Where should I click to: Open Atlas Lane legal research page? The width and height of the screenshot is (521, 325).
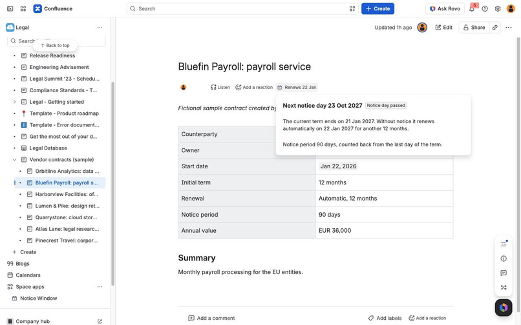[x=67, y=229]
